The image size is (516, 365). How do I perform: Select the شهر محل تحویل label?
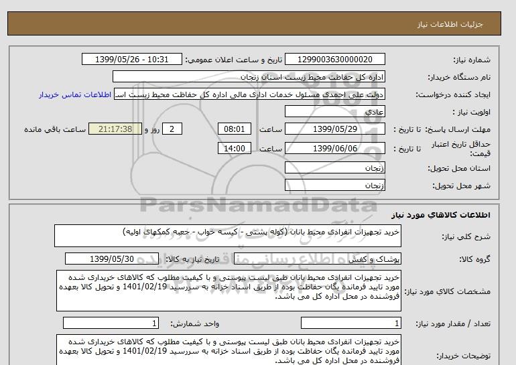(x=461, y=186)
